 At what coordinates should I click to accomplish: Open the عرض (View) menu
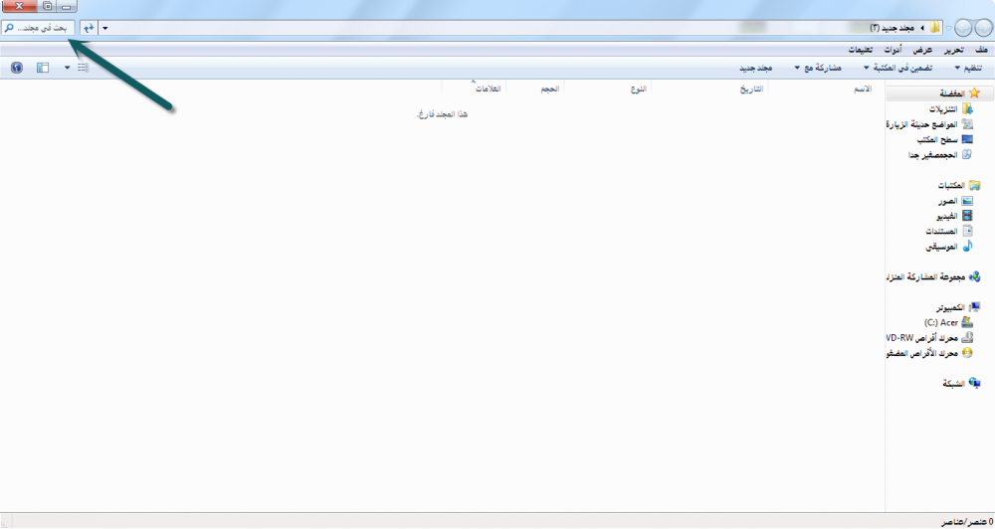[923, 50]
